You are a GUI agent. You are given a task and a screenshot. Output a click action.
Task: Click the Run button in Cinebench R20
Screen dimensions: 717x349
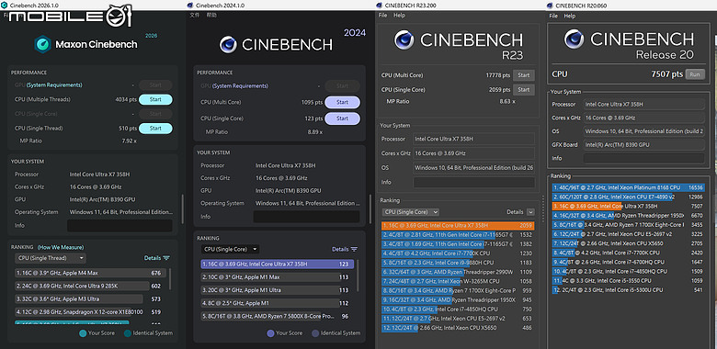pos(695,74)
